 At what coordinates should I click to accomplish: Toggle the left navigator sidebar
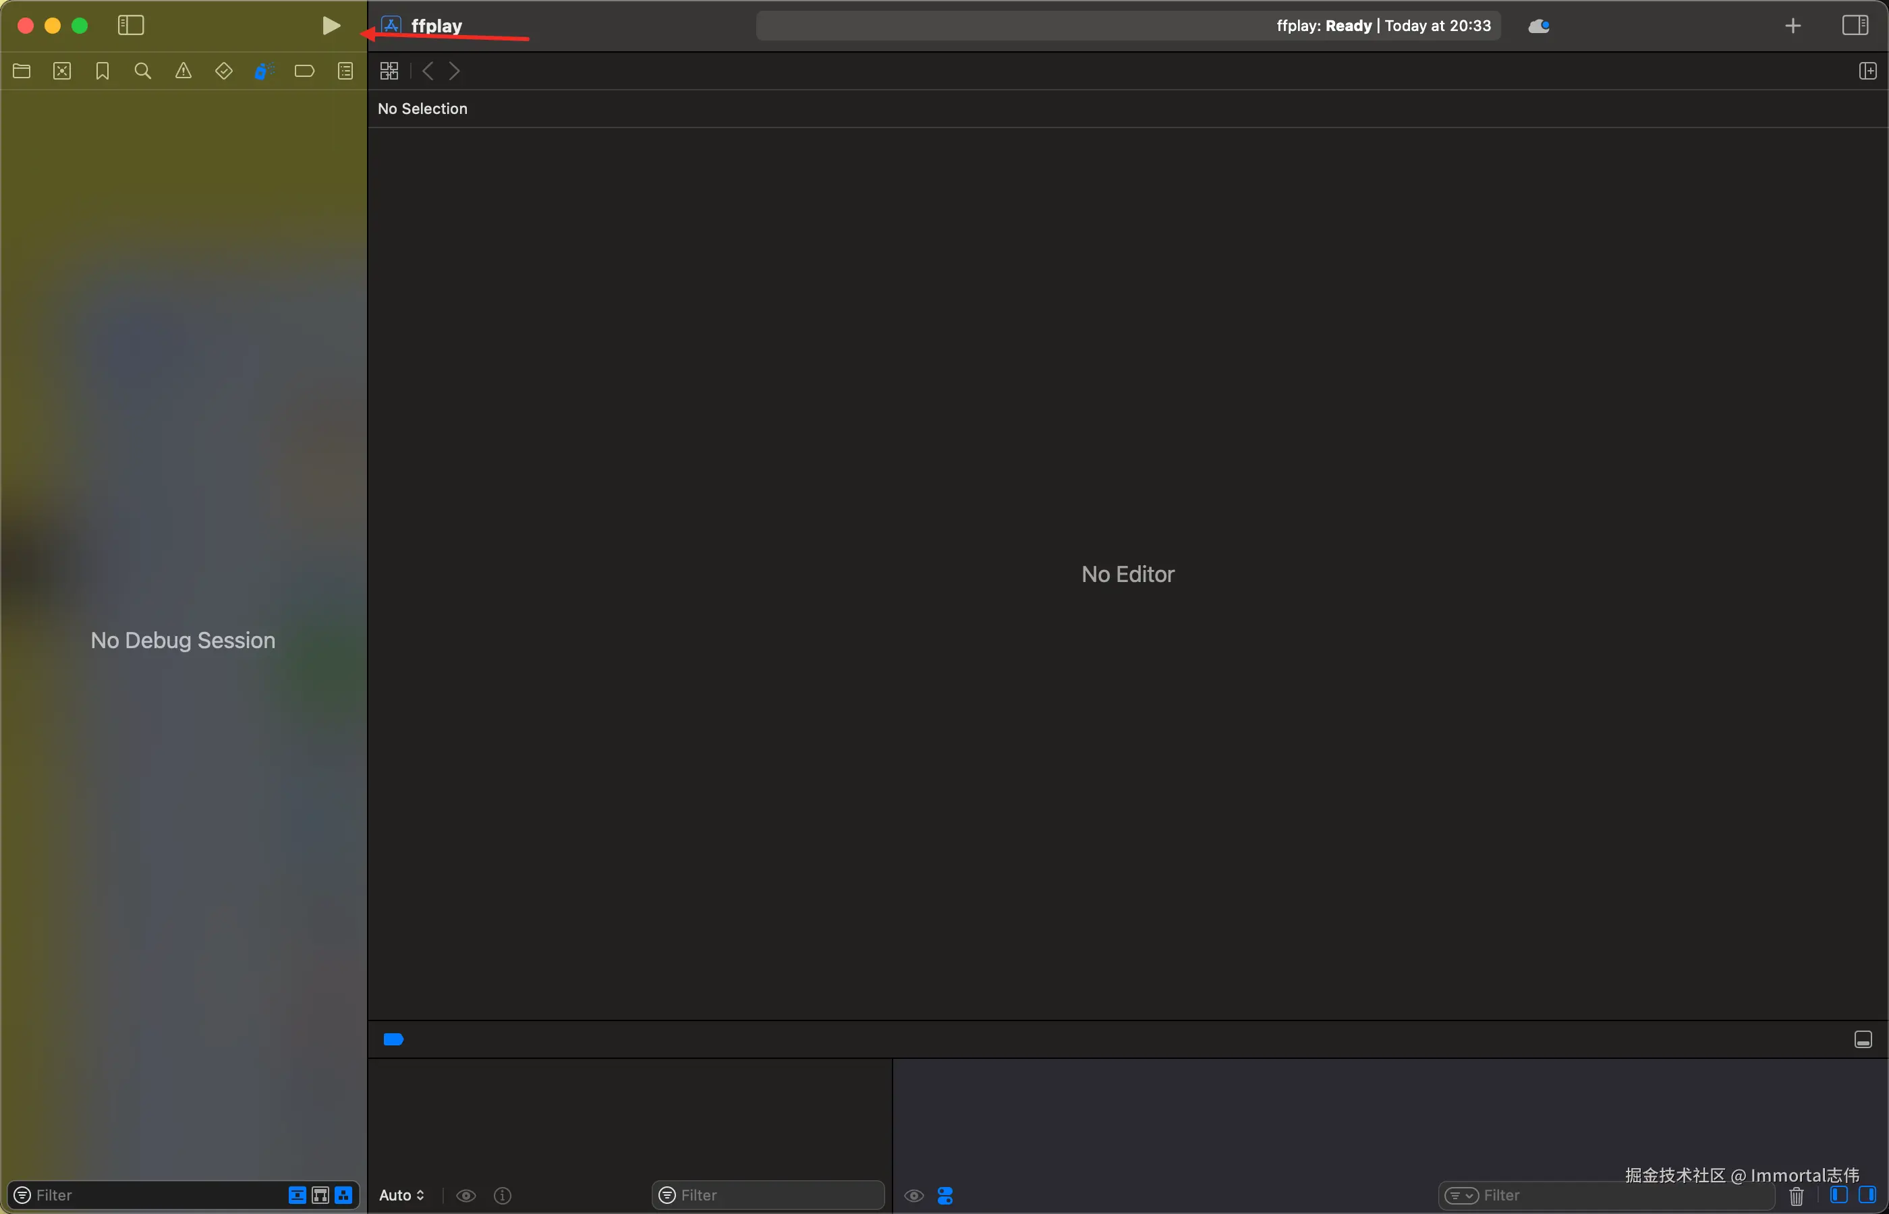(131, 26)
